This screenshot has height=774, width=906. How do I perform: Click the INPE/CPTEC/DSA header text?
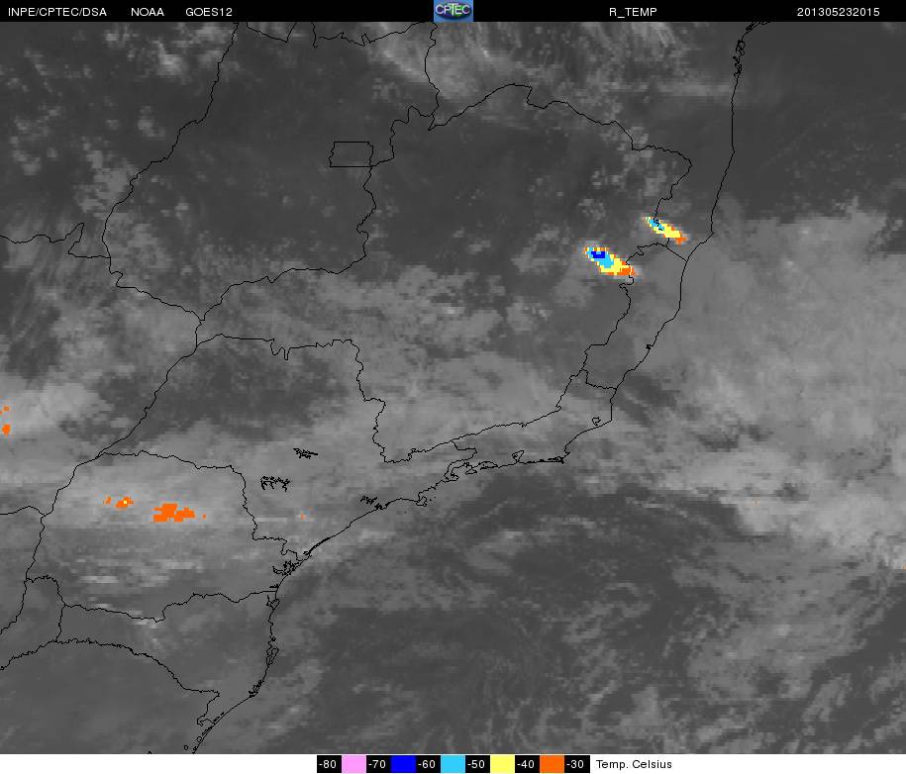coord(57,12)
